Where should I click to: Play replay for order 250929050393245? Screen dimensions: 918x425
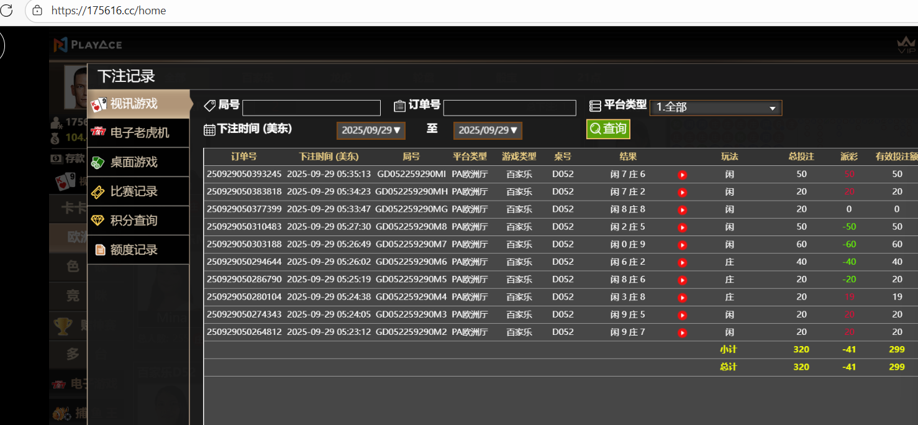(x=682, y=175)
